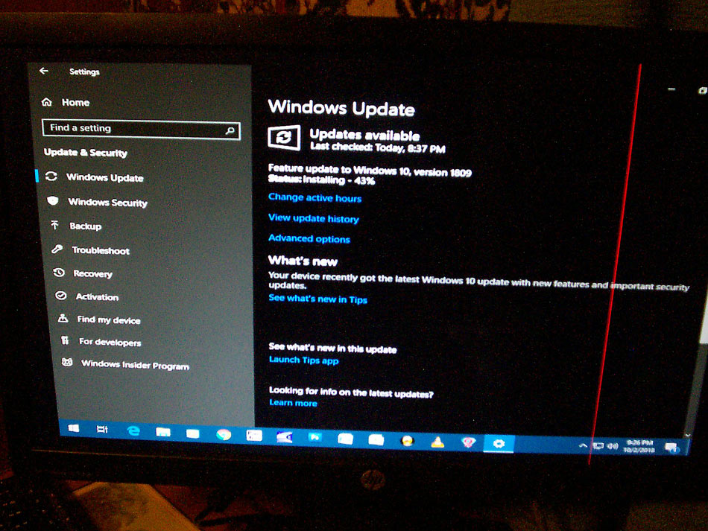Launch Microsoft Edge from the taskbar
This screenshot has height=531, width=708.
coord(133,430)
